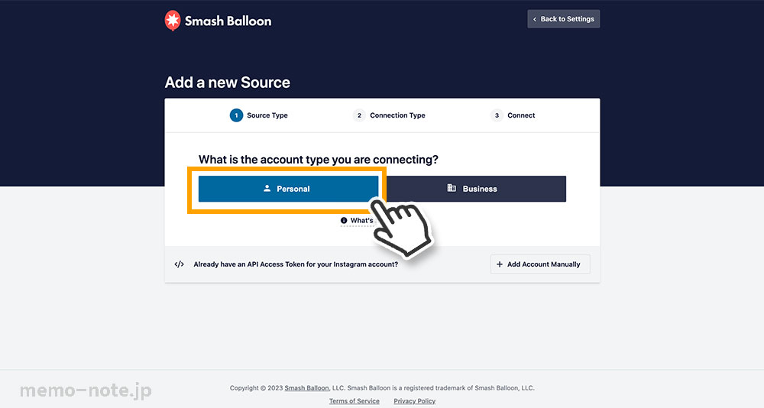
Task: Open the Source Type step
Action: [267, 115]
